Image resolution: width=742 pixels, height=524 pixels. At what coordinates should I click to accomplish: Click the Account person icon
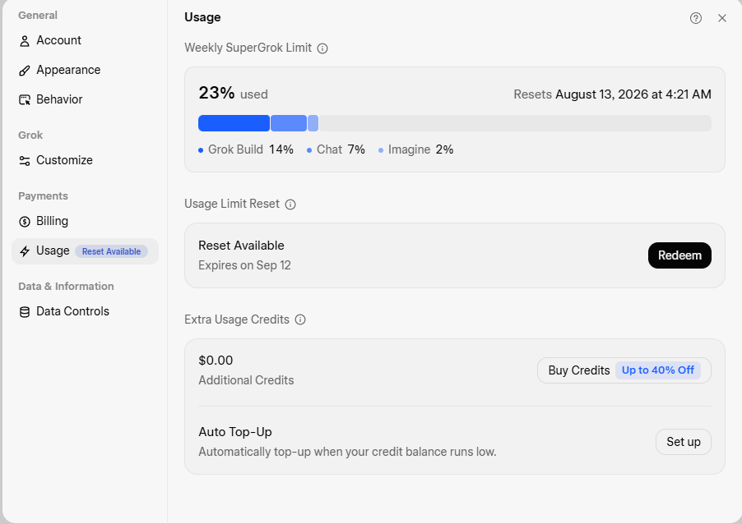coord(25,41)
